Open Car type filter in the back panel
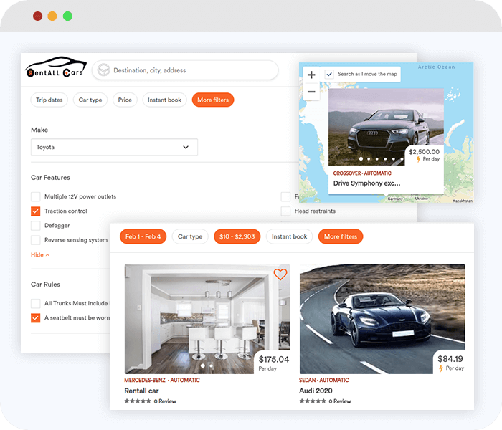502x430 pixels. [90, 100]
